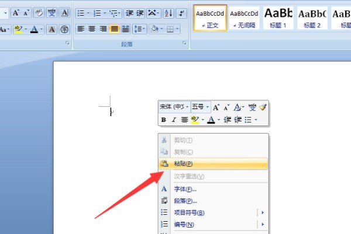Screen dimensions: 351x234
Task: Click ribbon Increase Indent button
Action: click(140, 13)
